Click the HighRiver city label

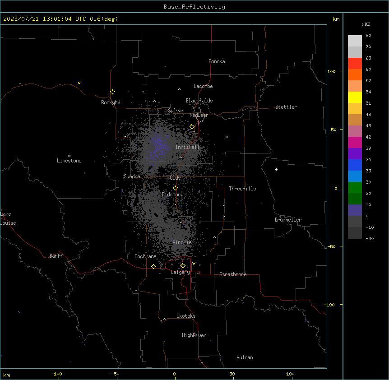(x=194, y=335)
